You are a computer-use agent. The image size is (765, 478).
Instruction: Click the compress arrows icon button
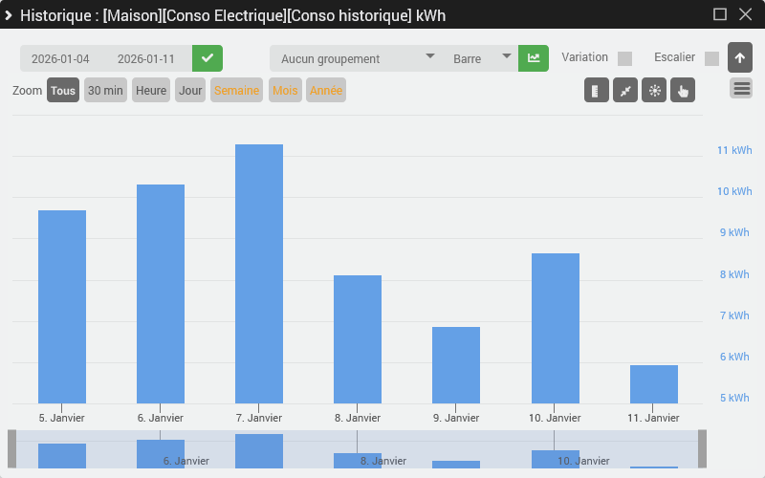coord(625,90)
